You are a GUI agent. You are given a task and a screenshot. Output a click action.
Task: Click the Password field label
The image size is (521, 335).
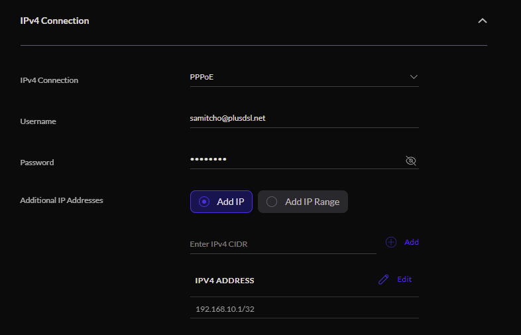(x=37, y=163)
